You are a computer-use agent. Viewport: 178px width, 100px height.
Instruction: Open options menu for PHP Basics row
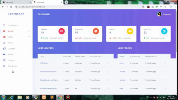108,63
